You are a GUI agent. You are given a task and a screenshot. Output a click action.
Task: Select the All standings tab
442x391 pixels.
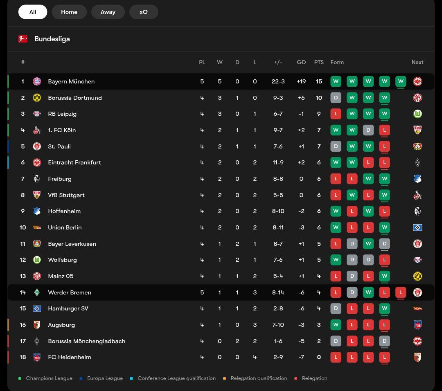coord(33,12)
